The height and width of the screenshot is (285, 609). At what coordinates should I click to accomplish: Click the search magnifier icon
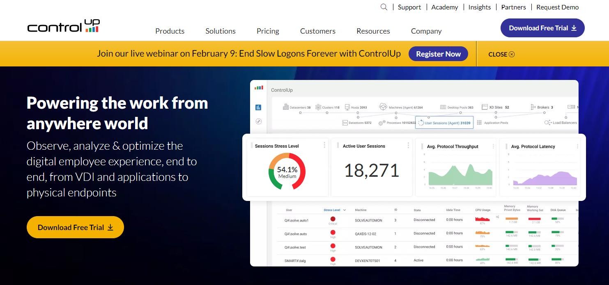(x=384, y=7)
